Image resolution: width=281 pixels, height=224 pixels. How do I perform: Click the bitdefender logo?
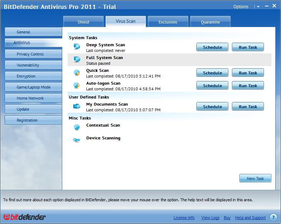tap(25, 217)
